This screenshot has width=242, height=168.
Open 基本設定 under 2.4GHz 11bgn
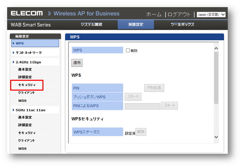pos(25,70)
